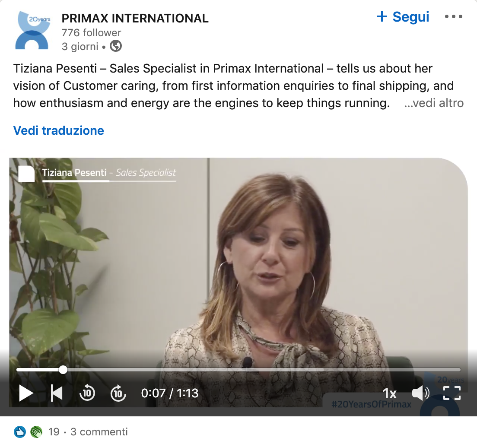Click the clapping hands reaction icon

36,432
